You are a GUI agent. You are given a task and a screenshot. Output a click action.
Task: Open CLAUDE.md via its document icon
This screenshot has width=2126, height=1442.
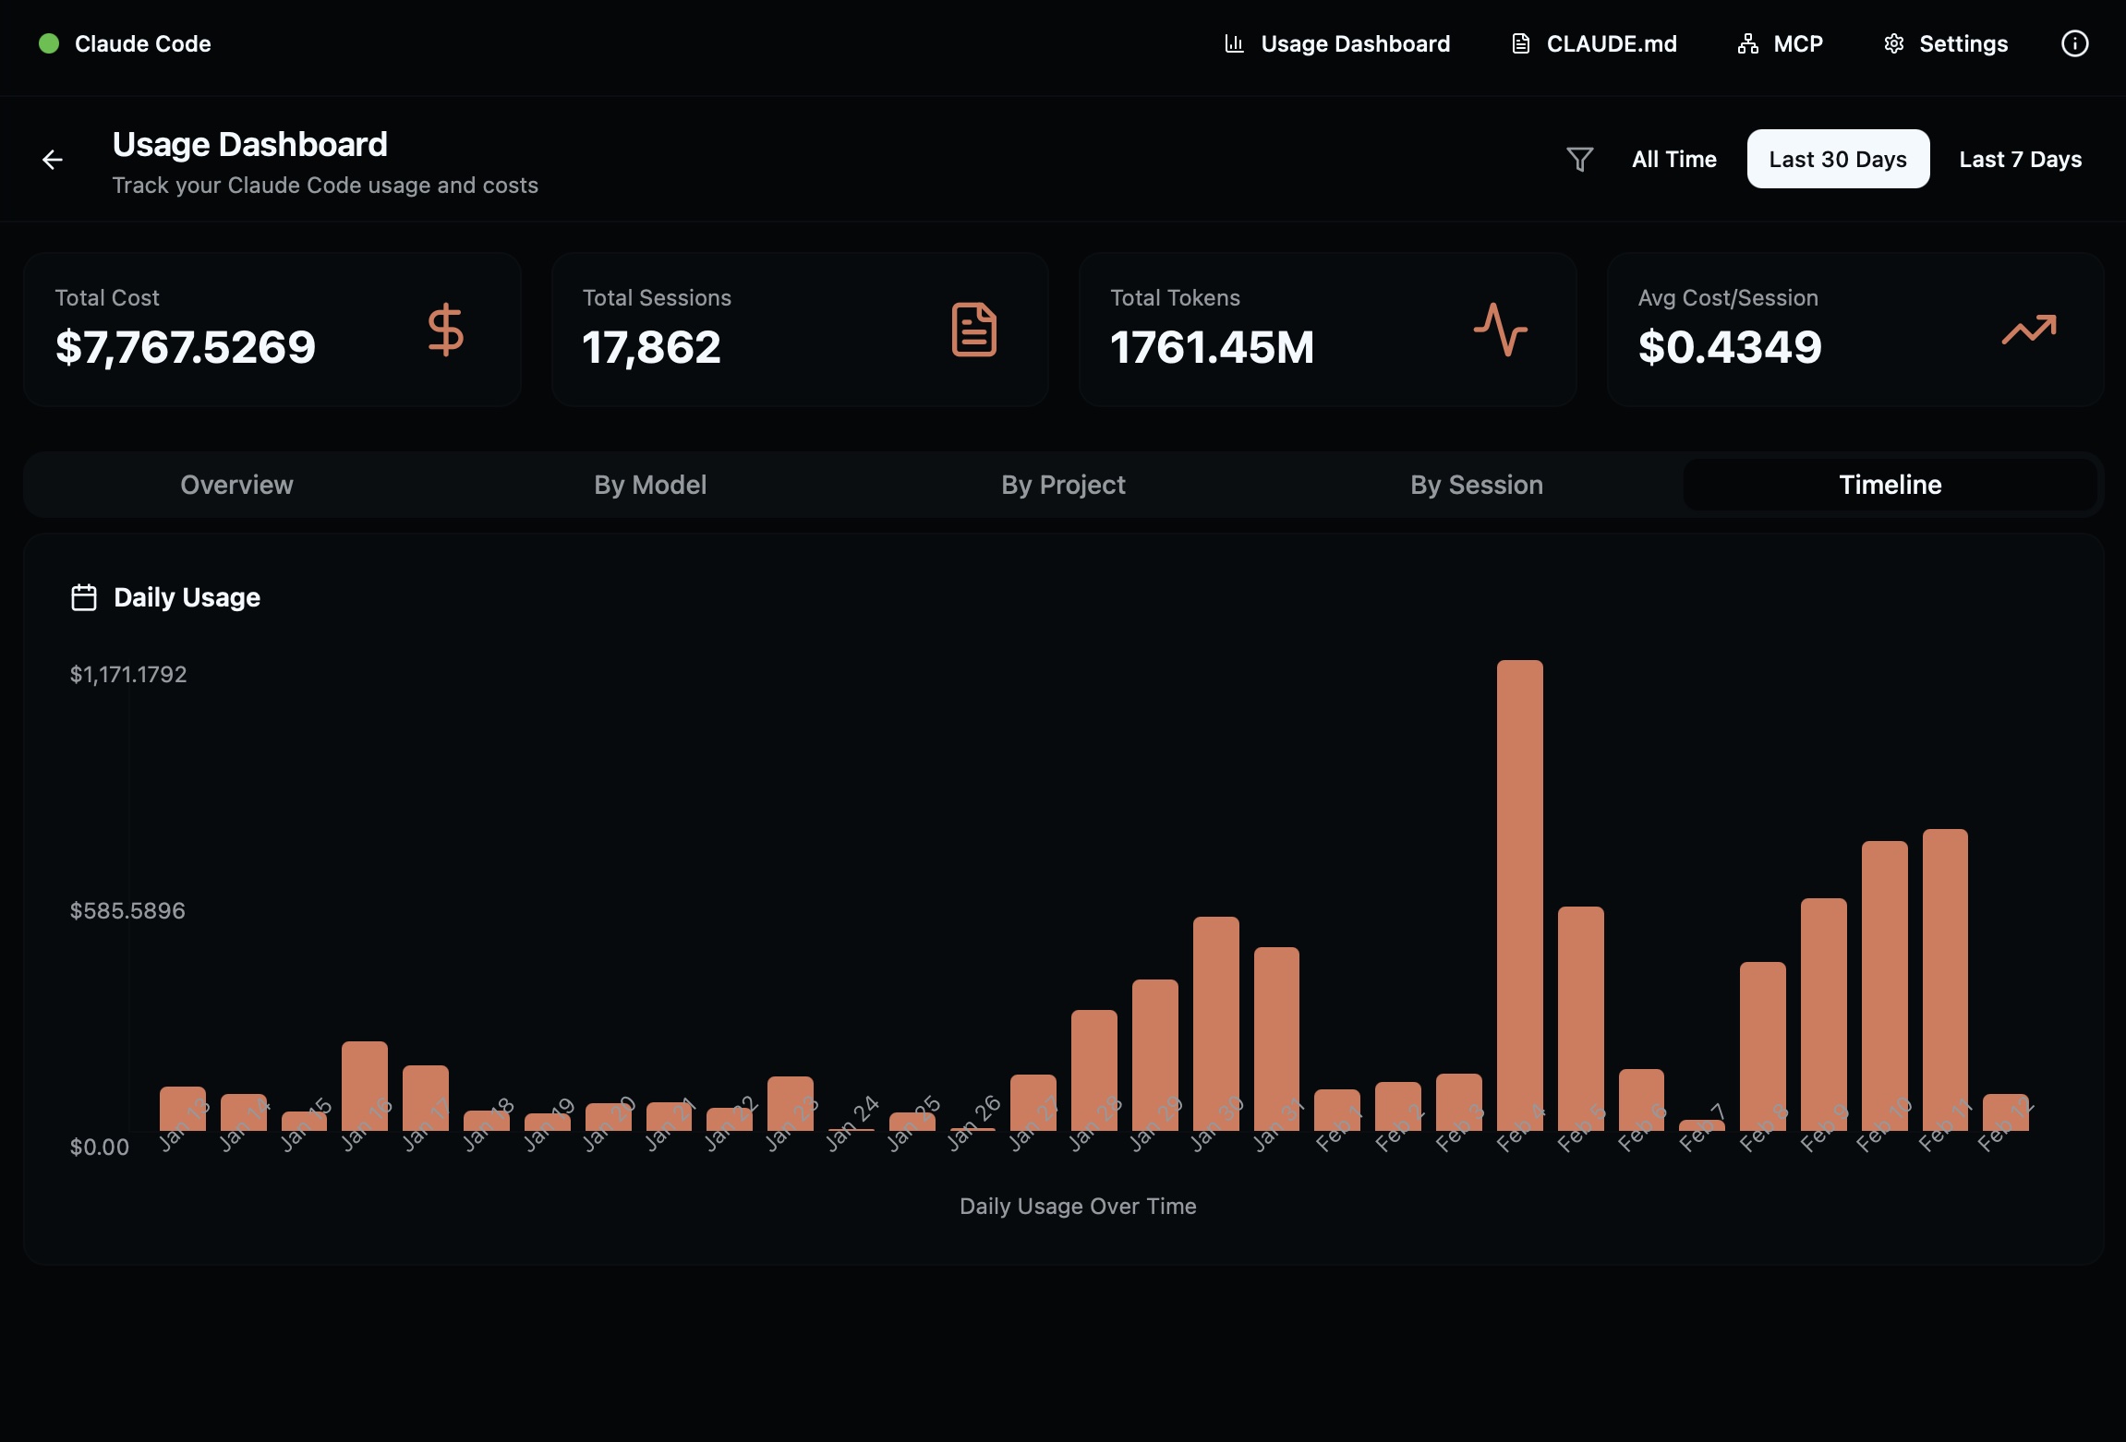click(1520, 43)
